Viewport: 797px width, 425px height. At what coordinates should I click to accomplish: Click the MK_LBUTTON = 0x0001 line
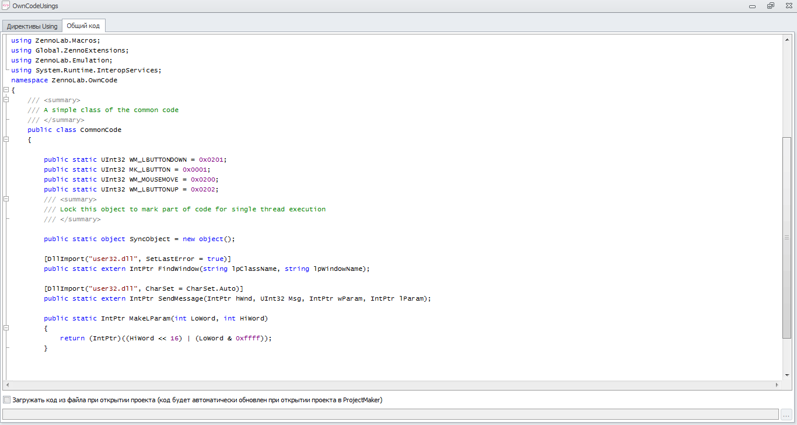pyautogui.click(x=127, y=169)
